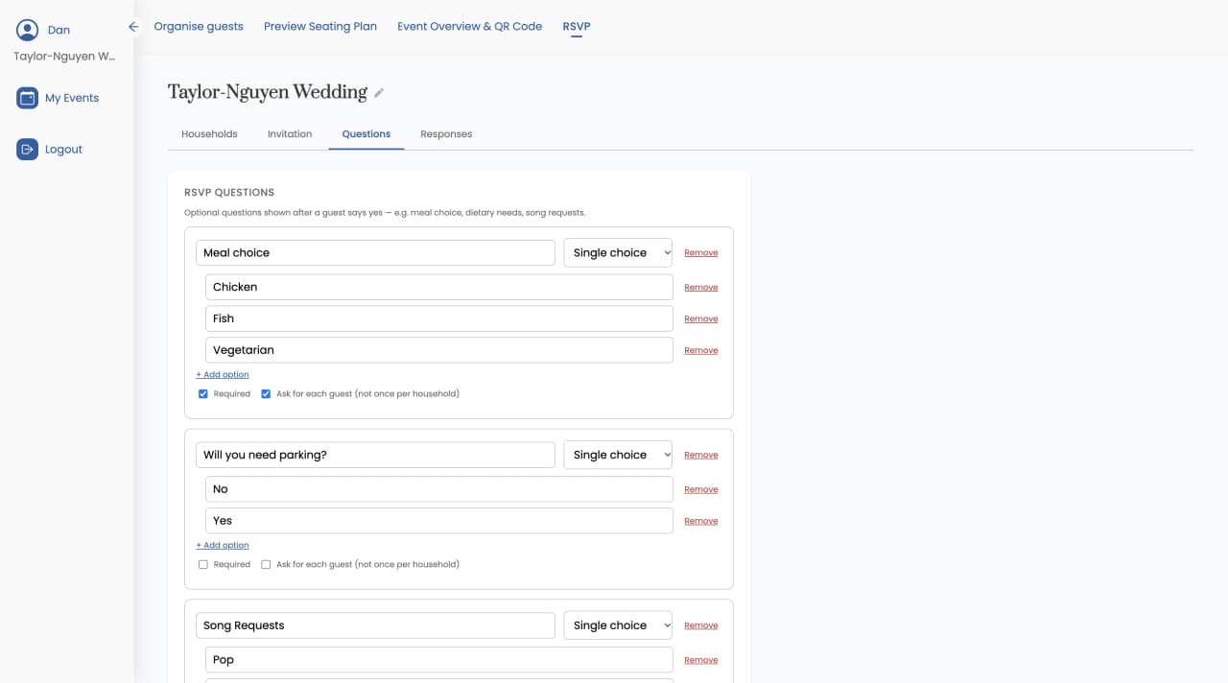Remove the Yes option
Image resolution: width=1228 pixels, height=683 pixels.
(700, 522)
